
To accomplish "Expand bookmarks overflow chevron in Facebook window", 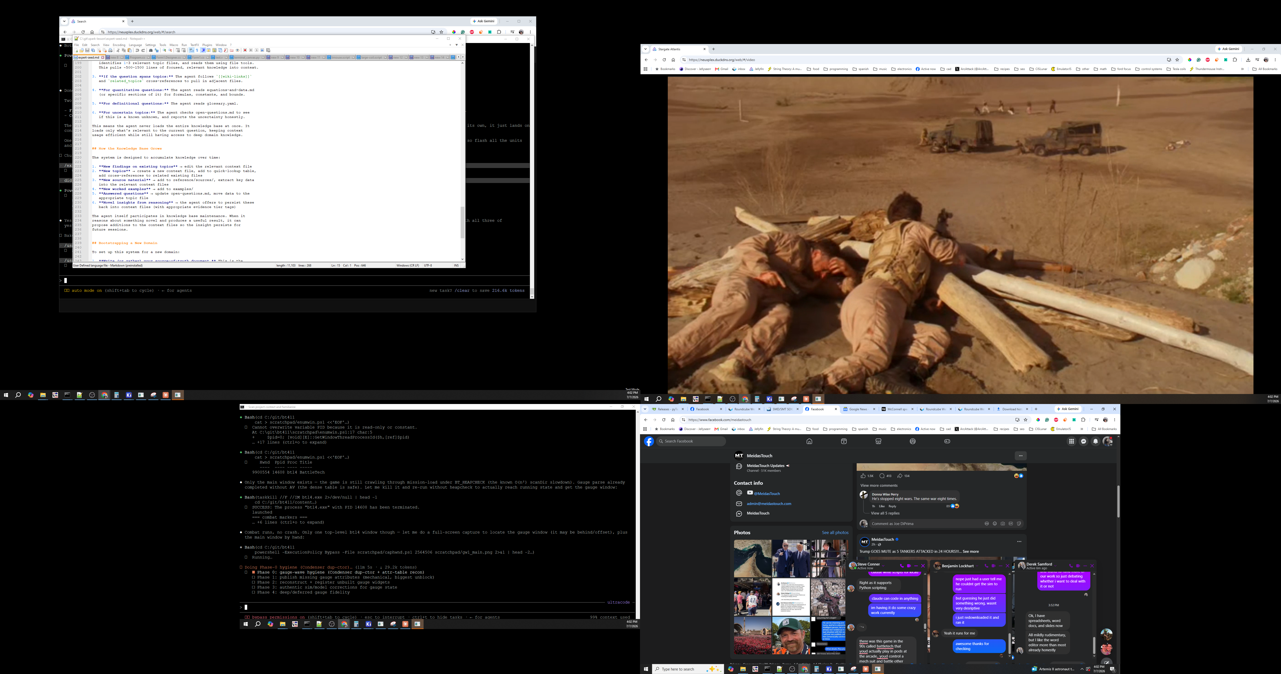I will (1082, 429).
